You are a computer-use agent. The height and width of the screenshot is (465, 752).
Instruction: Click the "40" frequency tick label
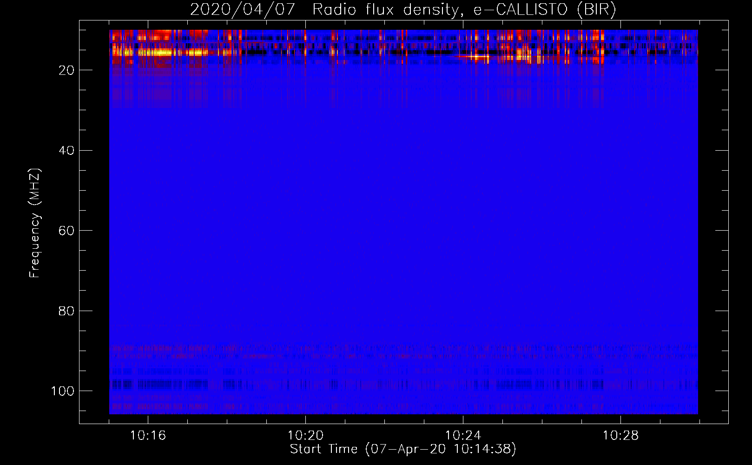(66, 151)
